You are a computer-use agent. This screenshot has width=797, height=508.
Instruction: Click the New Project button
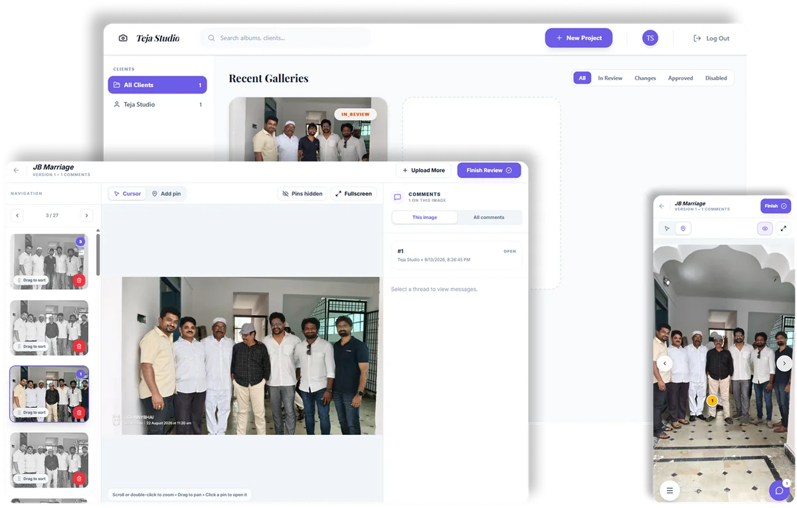coord(578,38)
